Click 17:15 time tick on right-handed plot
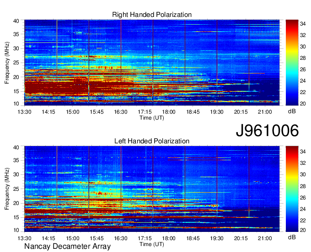 point(145,112)
